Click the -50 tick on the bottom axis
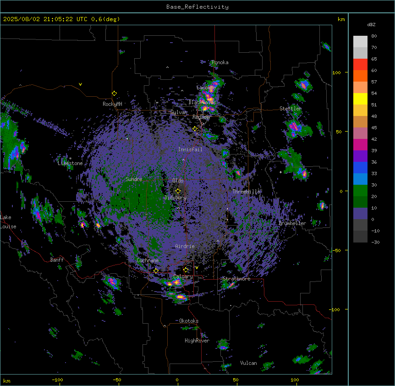 (x=117, y=380)
